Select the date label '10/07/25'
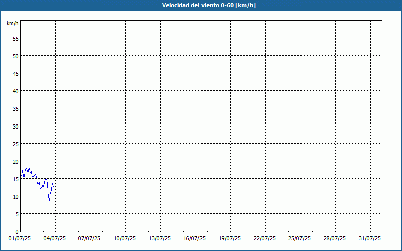402x251 pixels. pos(125,239)
